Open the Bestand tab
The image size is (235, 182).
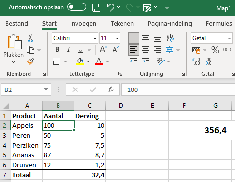pyautogui.click(x=17, y=24)
